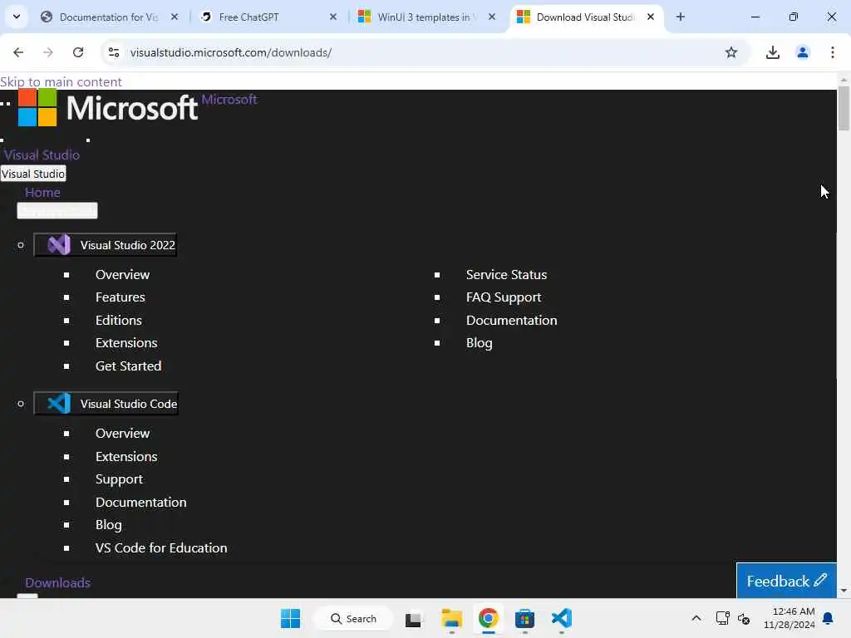Open the tab search dropdown arrow
This screenshot has width=851, height=638.
point(17,17)
